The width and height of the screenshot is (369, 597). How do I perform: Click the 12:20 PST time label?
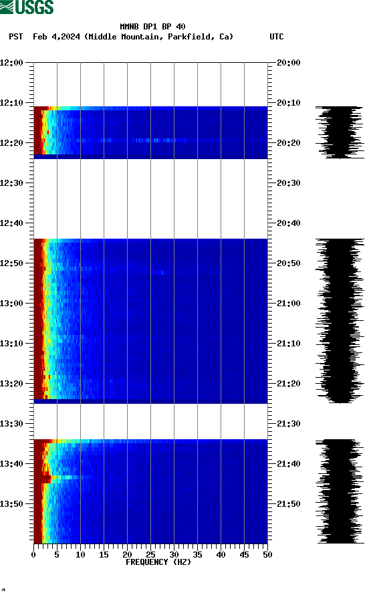11,143
